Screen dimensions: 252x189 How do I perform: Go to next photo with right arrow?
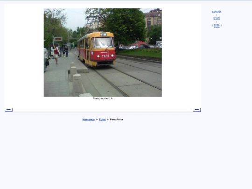tap(197, 110)
